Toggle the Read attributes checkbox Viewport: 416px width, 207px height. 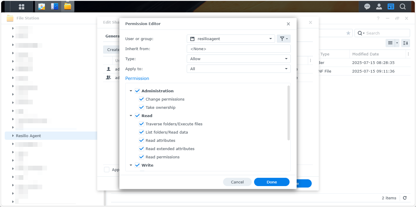pyautogui.click(x=142, y=141)
